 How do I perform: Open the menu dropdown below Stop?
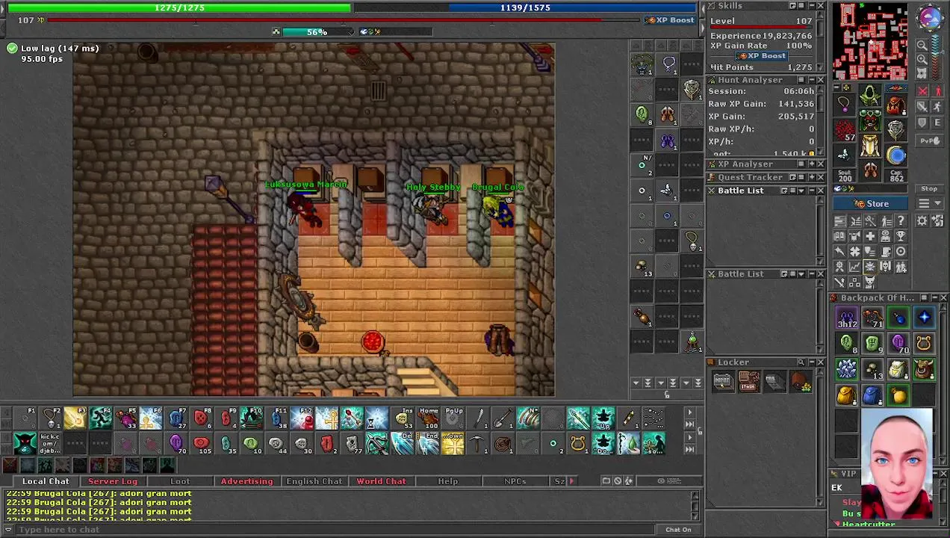pyautogui.click(x=929, y=203)
